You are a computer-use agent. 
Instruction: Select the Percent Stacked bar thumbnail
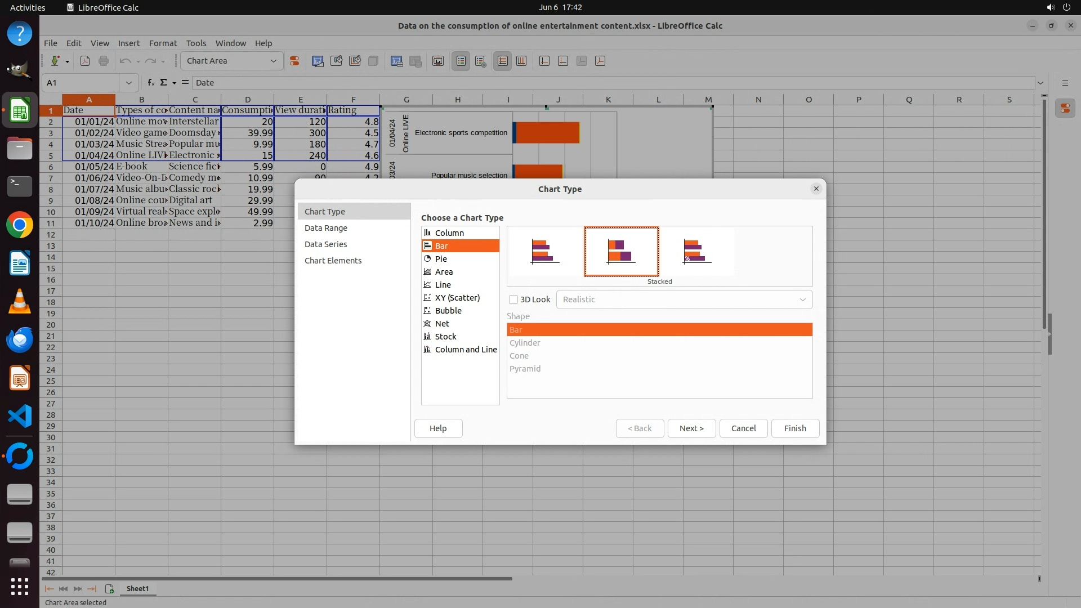pyautogui.click(x=696, y=251)
